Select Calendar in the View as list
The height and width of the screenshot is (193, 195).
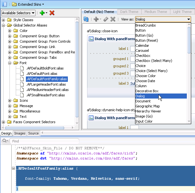click(142, 45)
